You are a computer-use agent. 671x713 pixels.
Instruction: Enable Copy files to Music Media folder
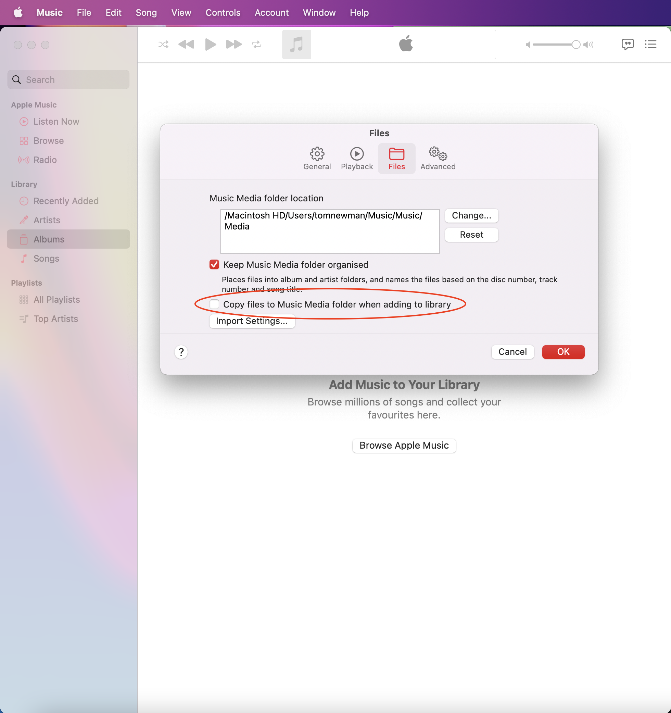[214, 304]
